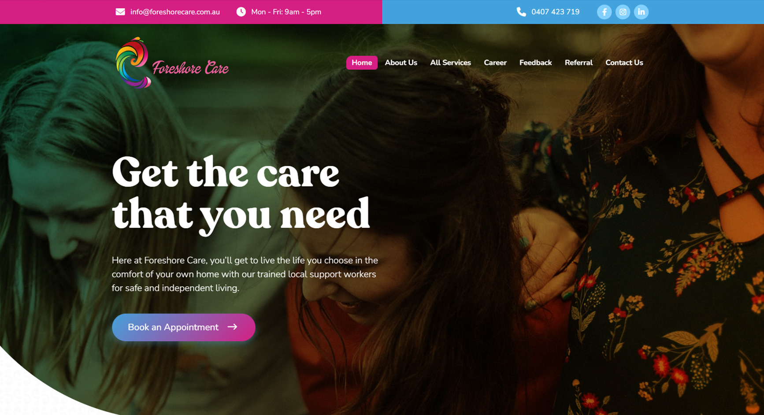
Task: Click the envelope email icon
Action: coord(120,12)
